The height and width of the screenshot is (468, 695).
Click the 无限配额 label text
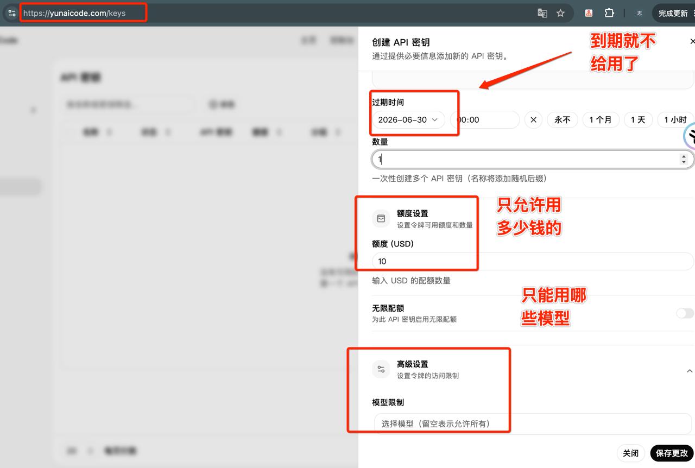[x=388, y=308]
